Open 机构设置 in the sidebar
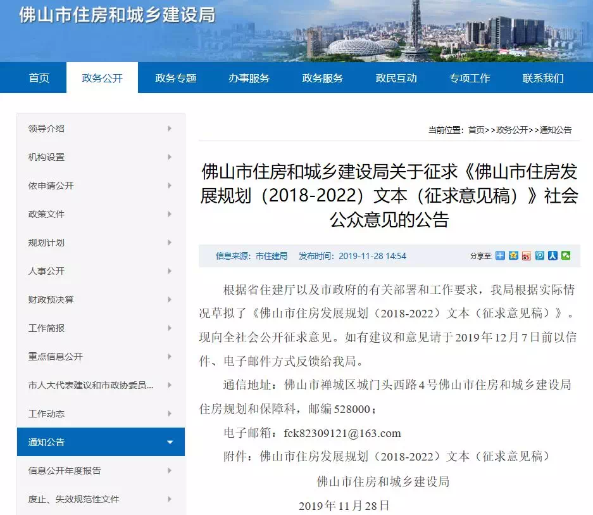 coord(46,156)
